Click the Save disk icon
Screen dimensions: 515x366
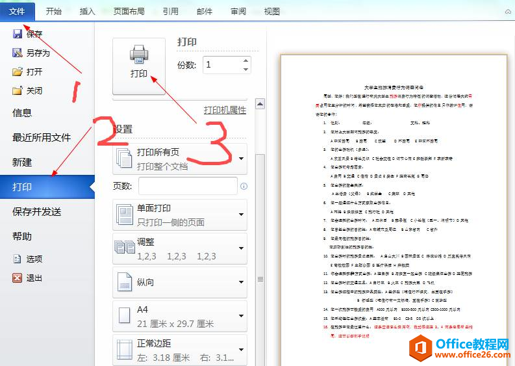tap(17, 34)
